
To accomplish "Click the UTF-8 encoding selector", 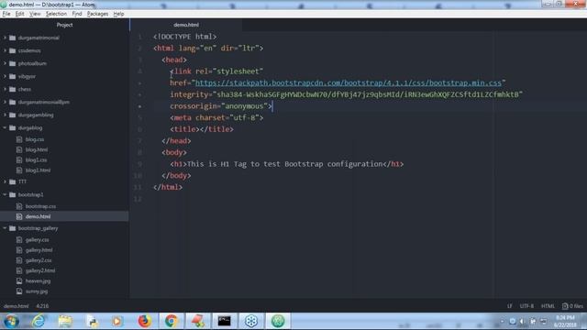I will (x=526, y=306).
